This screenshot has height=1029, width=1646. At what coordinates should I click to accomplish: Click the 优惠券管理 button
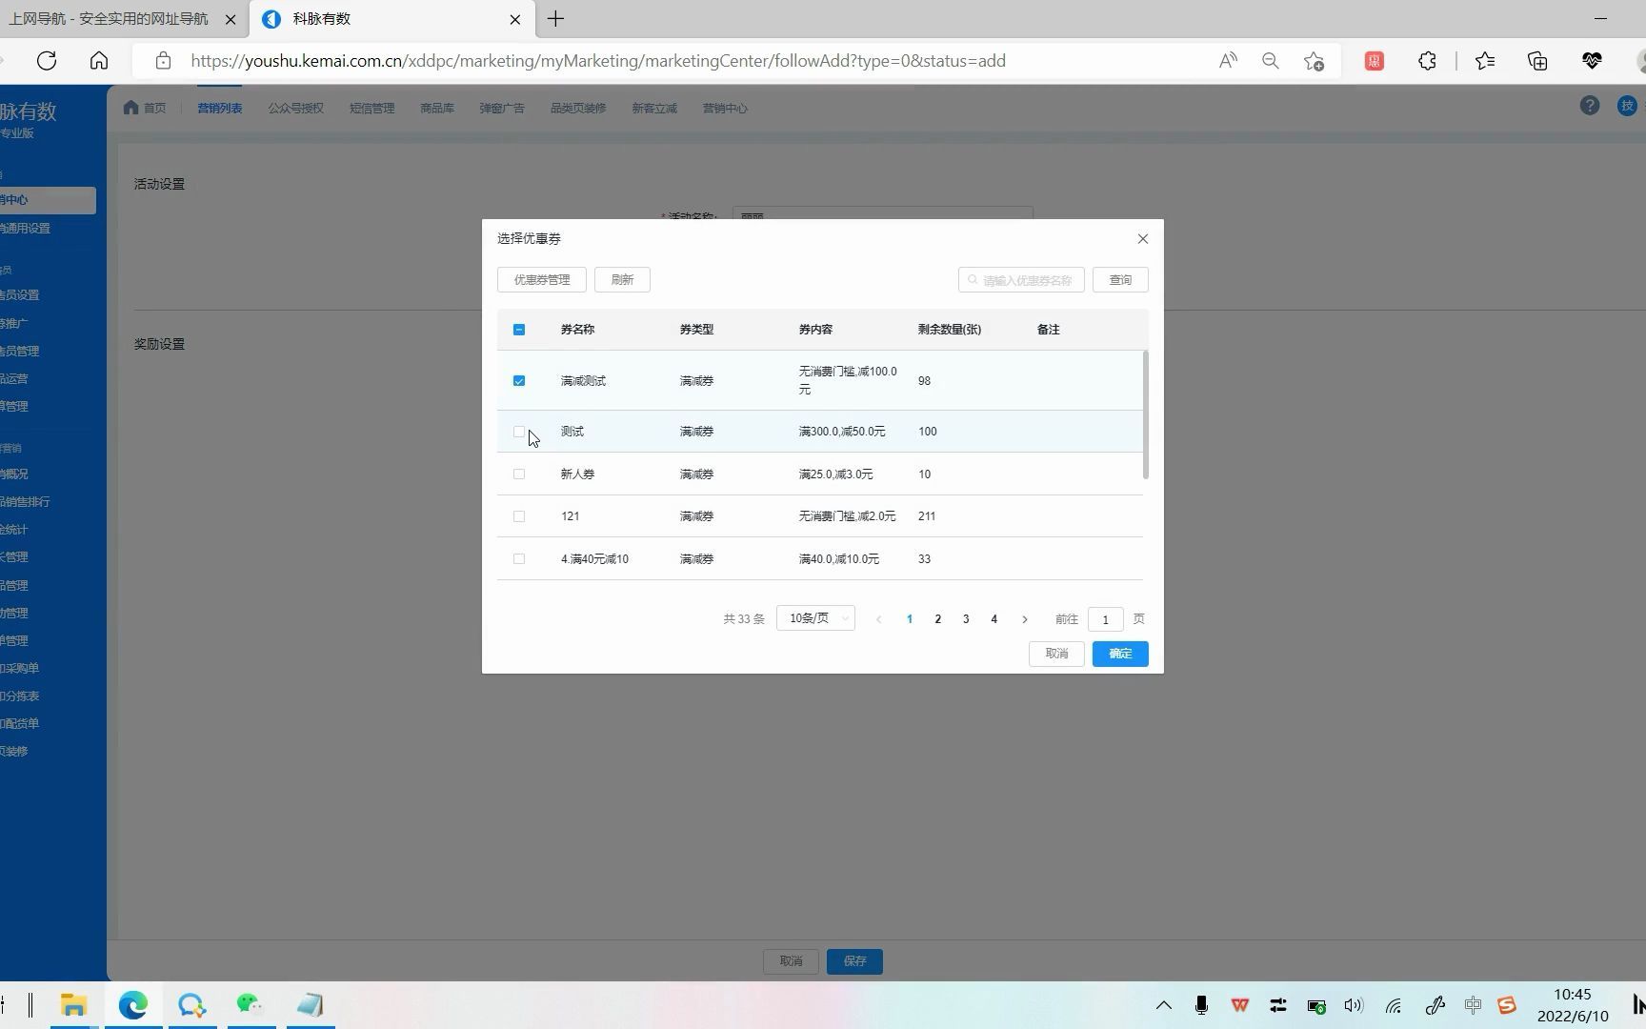(x=542, y=280)
